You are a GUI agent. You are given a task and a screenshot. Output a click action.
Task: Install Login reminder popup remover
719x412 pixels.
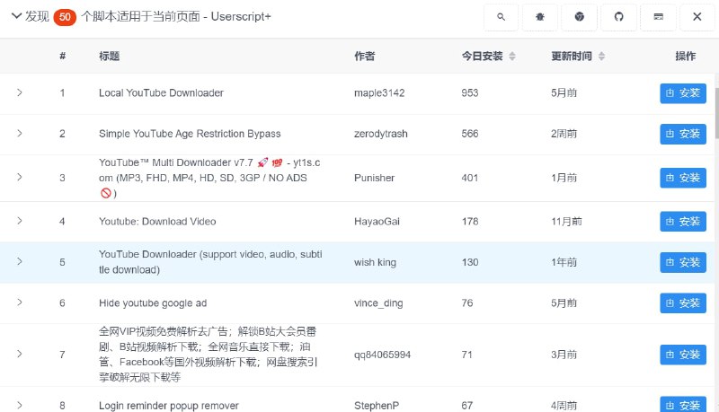(x=683, y=404)
